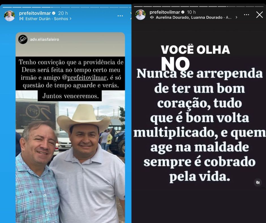Open the adv.eliasfaleiro username link
266x223 pixels.
pos(44,39)
